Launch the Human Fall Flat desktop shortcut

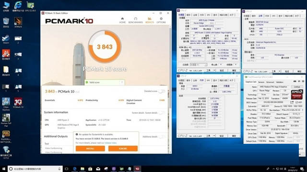[x=6, y=120]
